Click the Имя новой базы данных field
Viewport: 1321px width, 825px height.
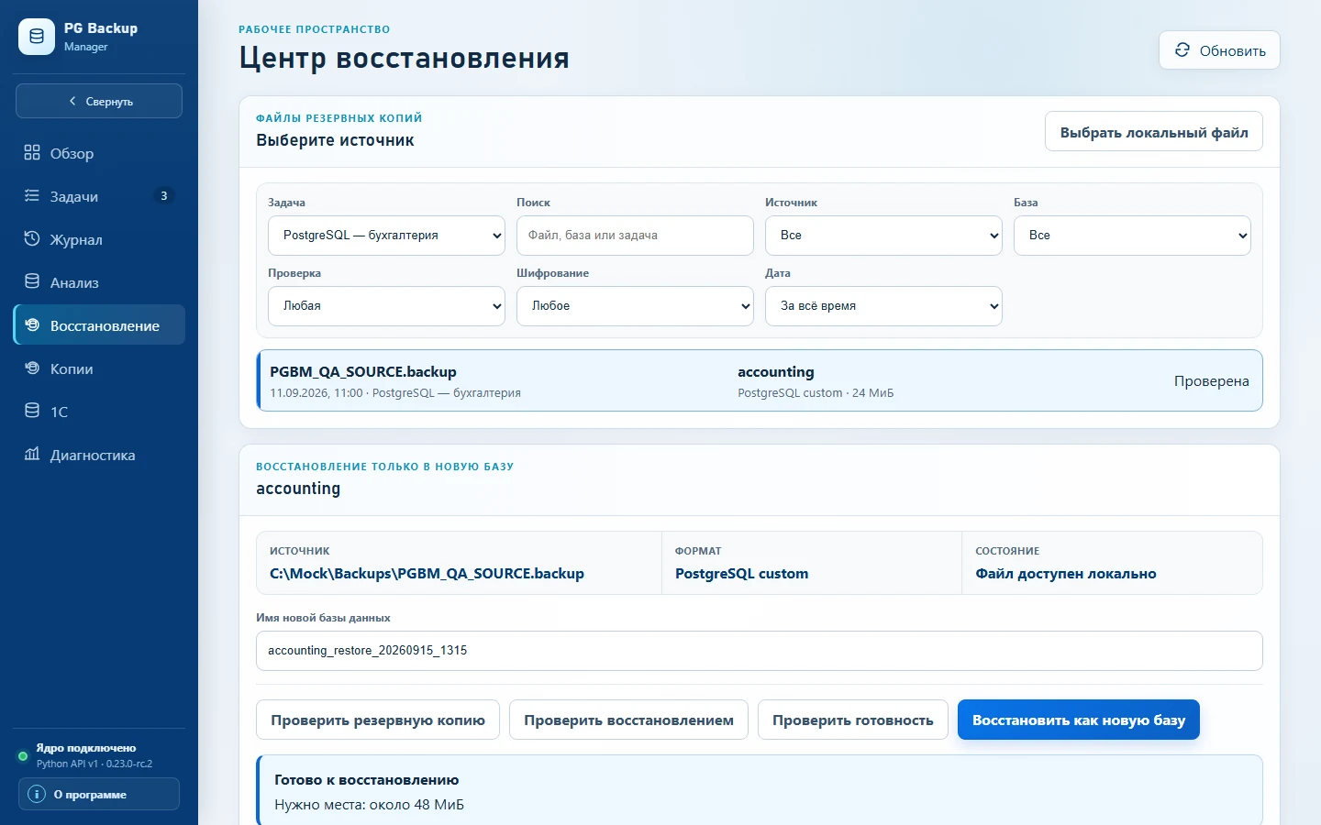(x=760, y=651)
